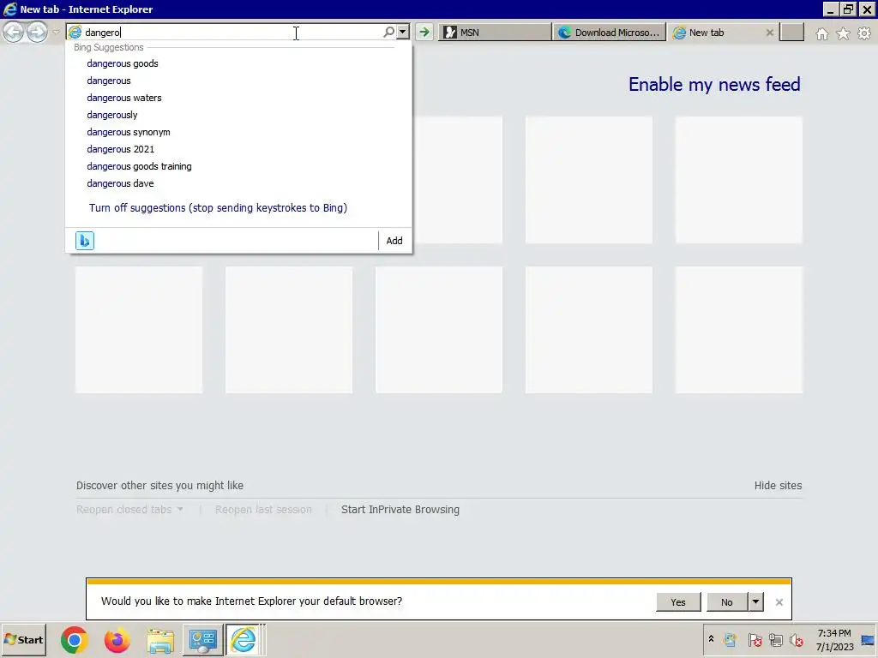Click the first tray icon next to arrow
Screen dimensions: 878x658
coord(731,639)
